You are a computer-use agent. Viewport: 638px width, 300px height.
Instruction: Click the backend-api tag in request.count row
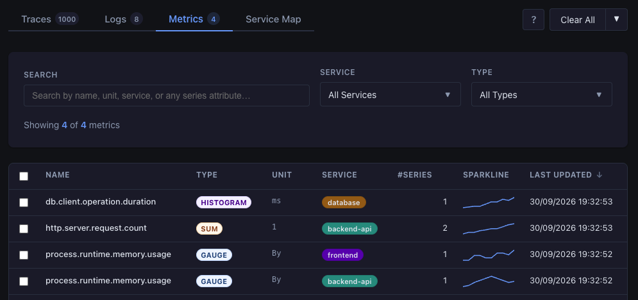click(349, 229)
